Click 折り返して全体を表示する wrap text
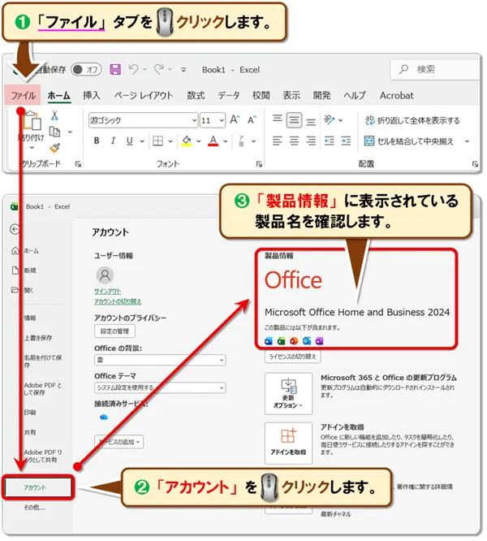Image resolution: width=487 pixels, height=541 pixels. click(x=412, y=120)
